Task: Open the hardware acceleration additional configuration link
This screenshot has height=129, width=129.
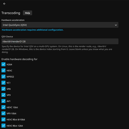Action: click(33, 30)
